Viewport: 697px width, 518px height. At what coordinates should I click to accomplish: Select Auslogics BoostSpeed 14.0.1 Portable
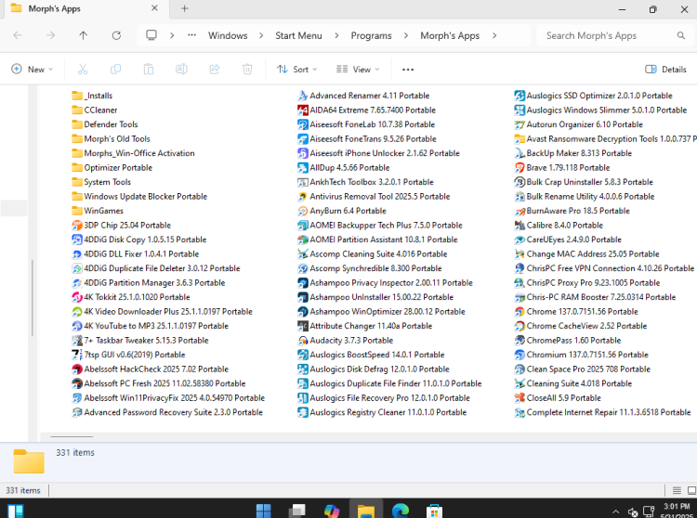(371, 355)
